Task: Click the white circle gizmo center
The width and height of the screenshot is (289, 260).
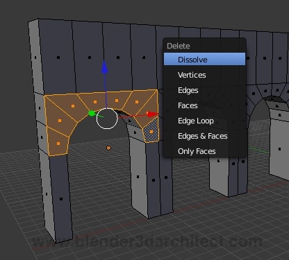Action: tap(107, 119)
